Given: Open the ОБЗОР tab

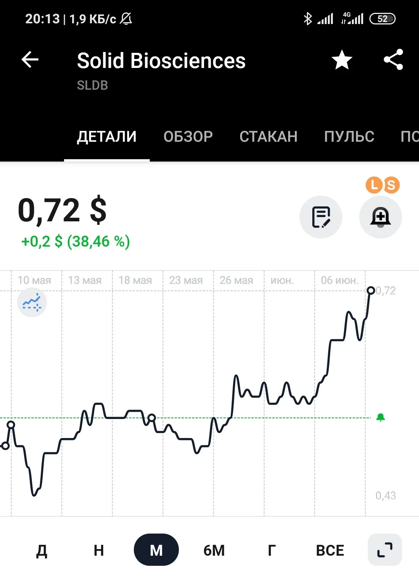Looking at the screenshot, I should [x=188, y=137].
